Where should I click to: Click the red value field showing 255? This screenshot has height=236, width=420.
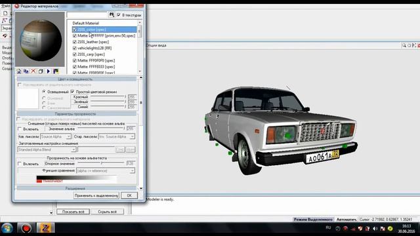pyautogui.click(x=132, y=97)
